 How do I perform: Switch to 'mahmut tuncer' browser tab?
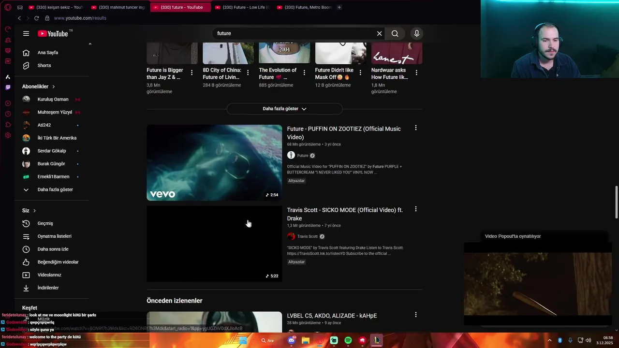point(118,7)
